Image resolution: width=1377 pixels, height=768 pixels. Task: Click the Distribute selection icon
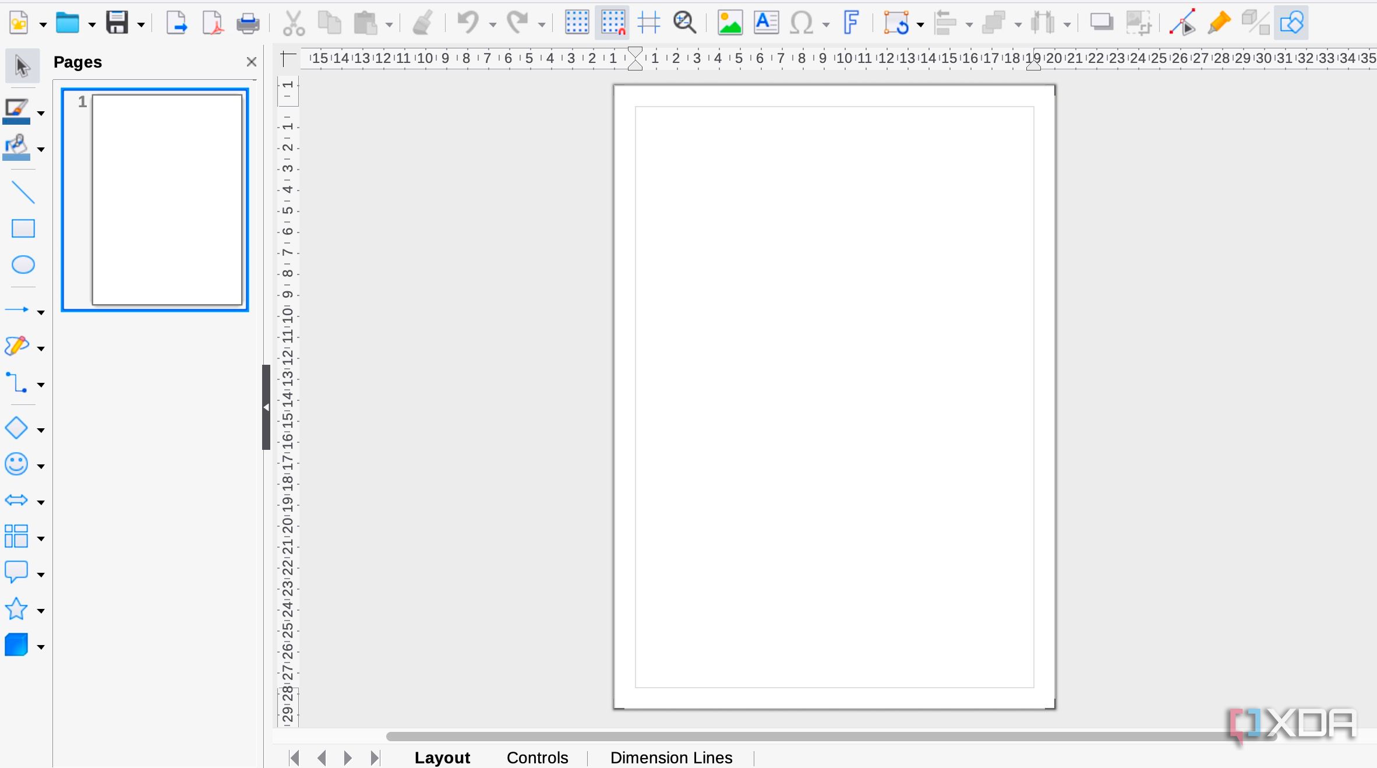[1043, 23]
